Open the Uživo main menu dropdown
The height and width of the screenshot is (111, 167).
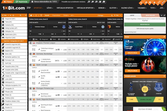click(50, 8)
